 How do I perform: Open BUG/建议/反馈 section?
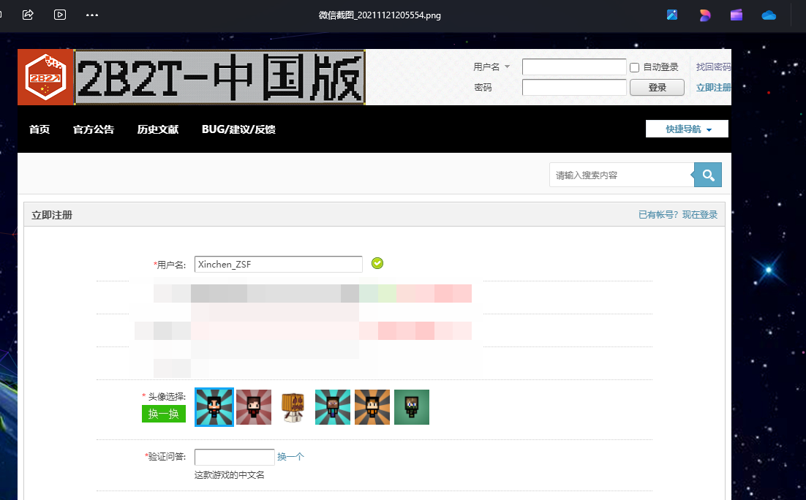click(238, 129)
